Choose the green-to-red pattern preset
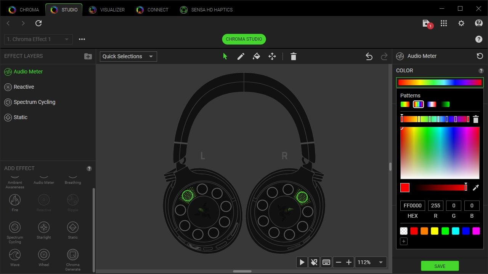 point(405,104)
